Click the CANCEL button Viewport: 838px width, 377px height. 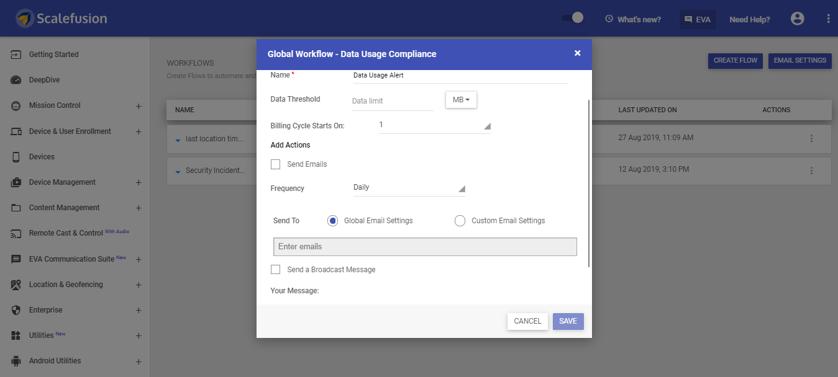tap(527, 321)
